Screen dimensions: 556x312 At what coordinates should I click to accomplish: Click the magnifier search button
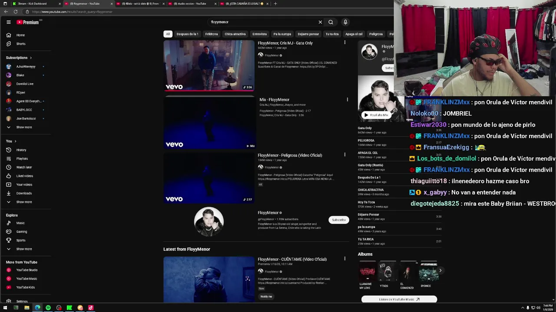click(x=331, y=22)
